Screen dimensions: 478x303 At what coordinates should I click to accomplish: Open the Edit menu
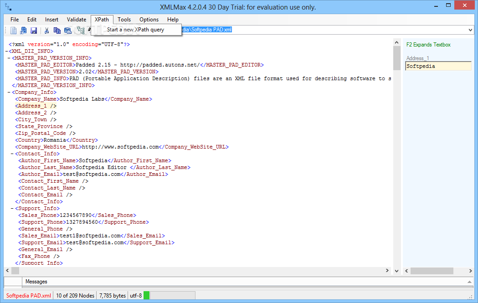pyautogui.click(x=32, y=20)
